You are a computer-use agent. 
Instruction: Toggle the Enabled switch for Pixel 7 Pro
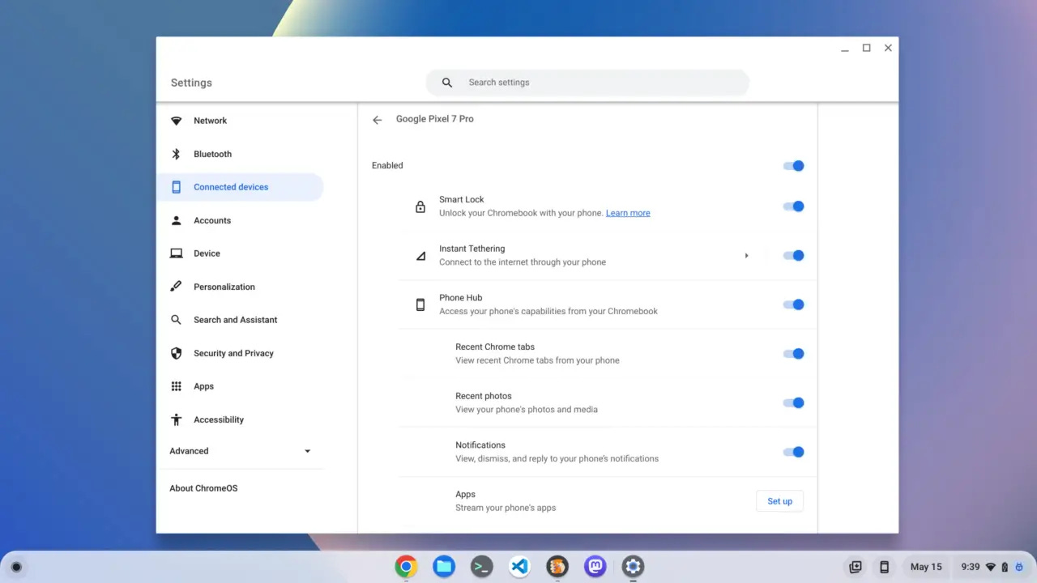pyautogui.click(x=793, y=166)
